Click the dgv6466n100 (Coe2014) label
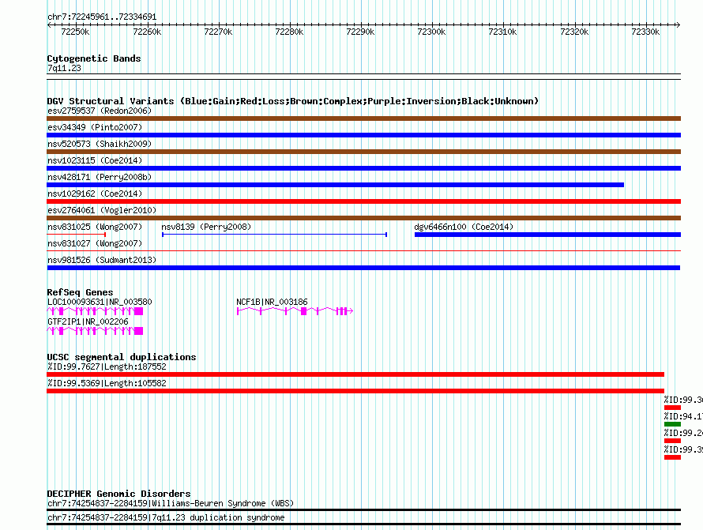Viewport: 703px width, 530px height. [464, 227]
